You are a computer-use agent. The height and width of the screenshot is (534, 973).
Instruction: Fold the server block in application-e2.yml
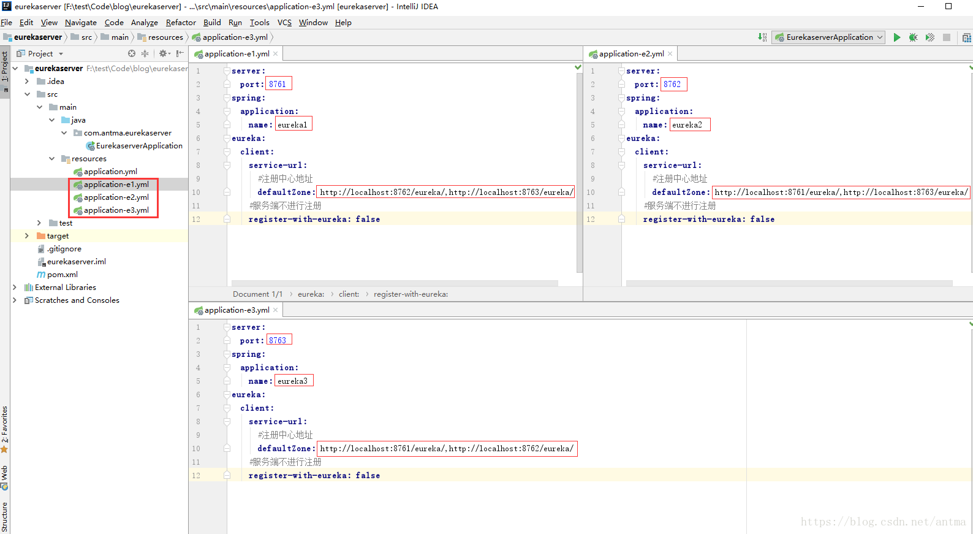coord(621,71)
